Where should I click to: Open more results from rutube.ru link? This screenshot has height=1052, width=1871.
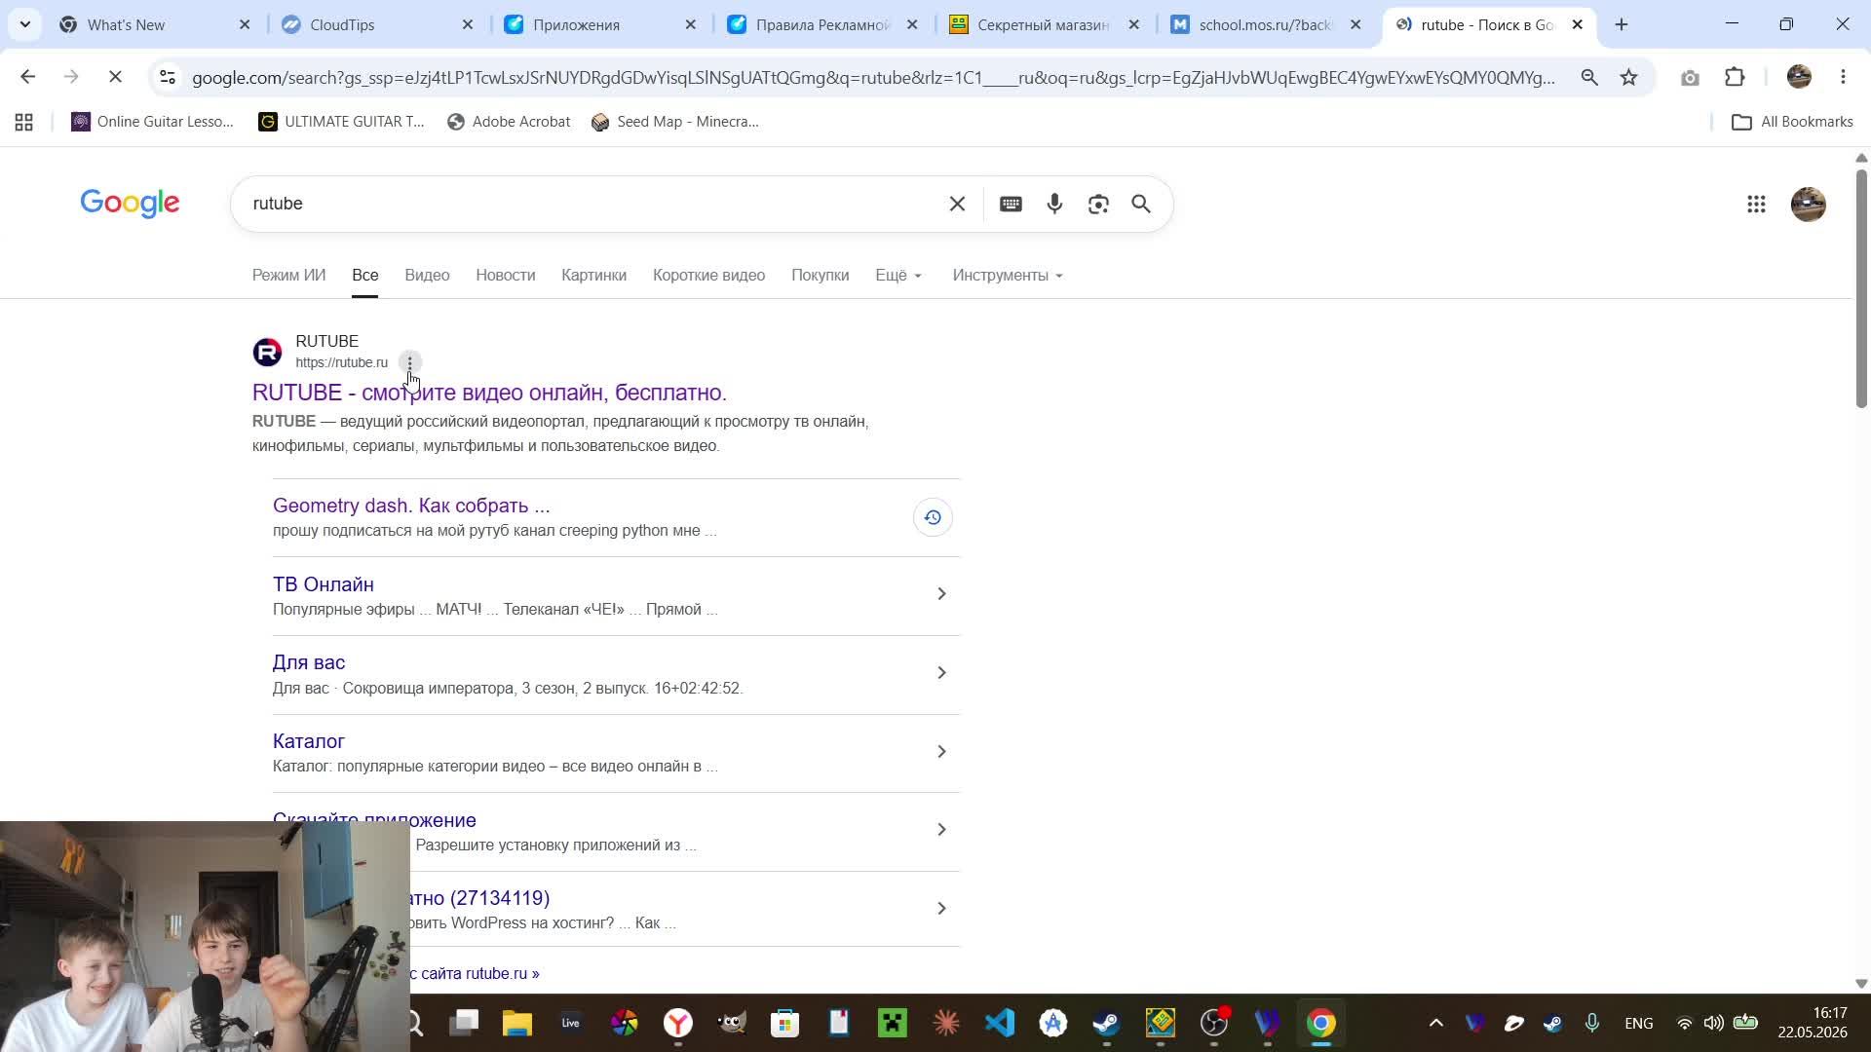pos(475,973)
